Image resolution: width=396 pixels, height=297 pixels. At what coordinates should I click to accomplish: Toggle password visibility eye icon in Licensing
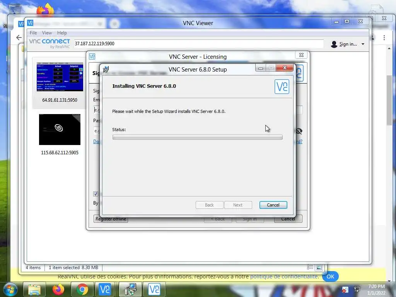pyautogui.click(x=299, y=131)
